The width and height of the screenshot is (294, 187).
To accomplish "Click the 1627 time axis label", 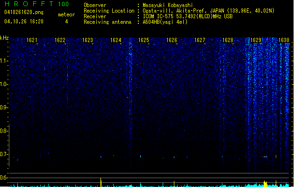I will tap(200, 40).
